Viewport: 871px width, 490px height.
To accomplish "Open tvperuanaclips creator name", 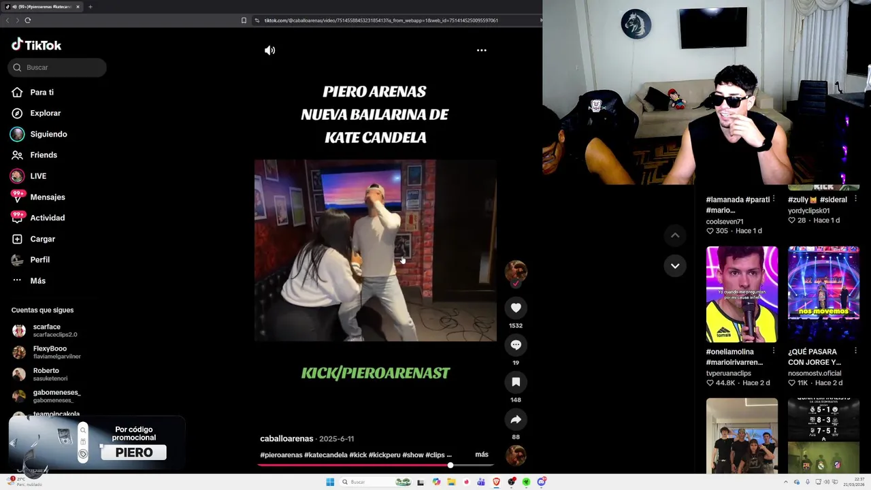I will (x=728, y=374).
